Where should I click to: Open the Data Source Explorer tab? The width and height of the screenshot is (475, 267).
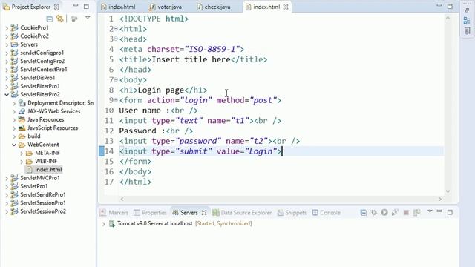point(242,213)
